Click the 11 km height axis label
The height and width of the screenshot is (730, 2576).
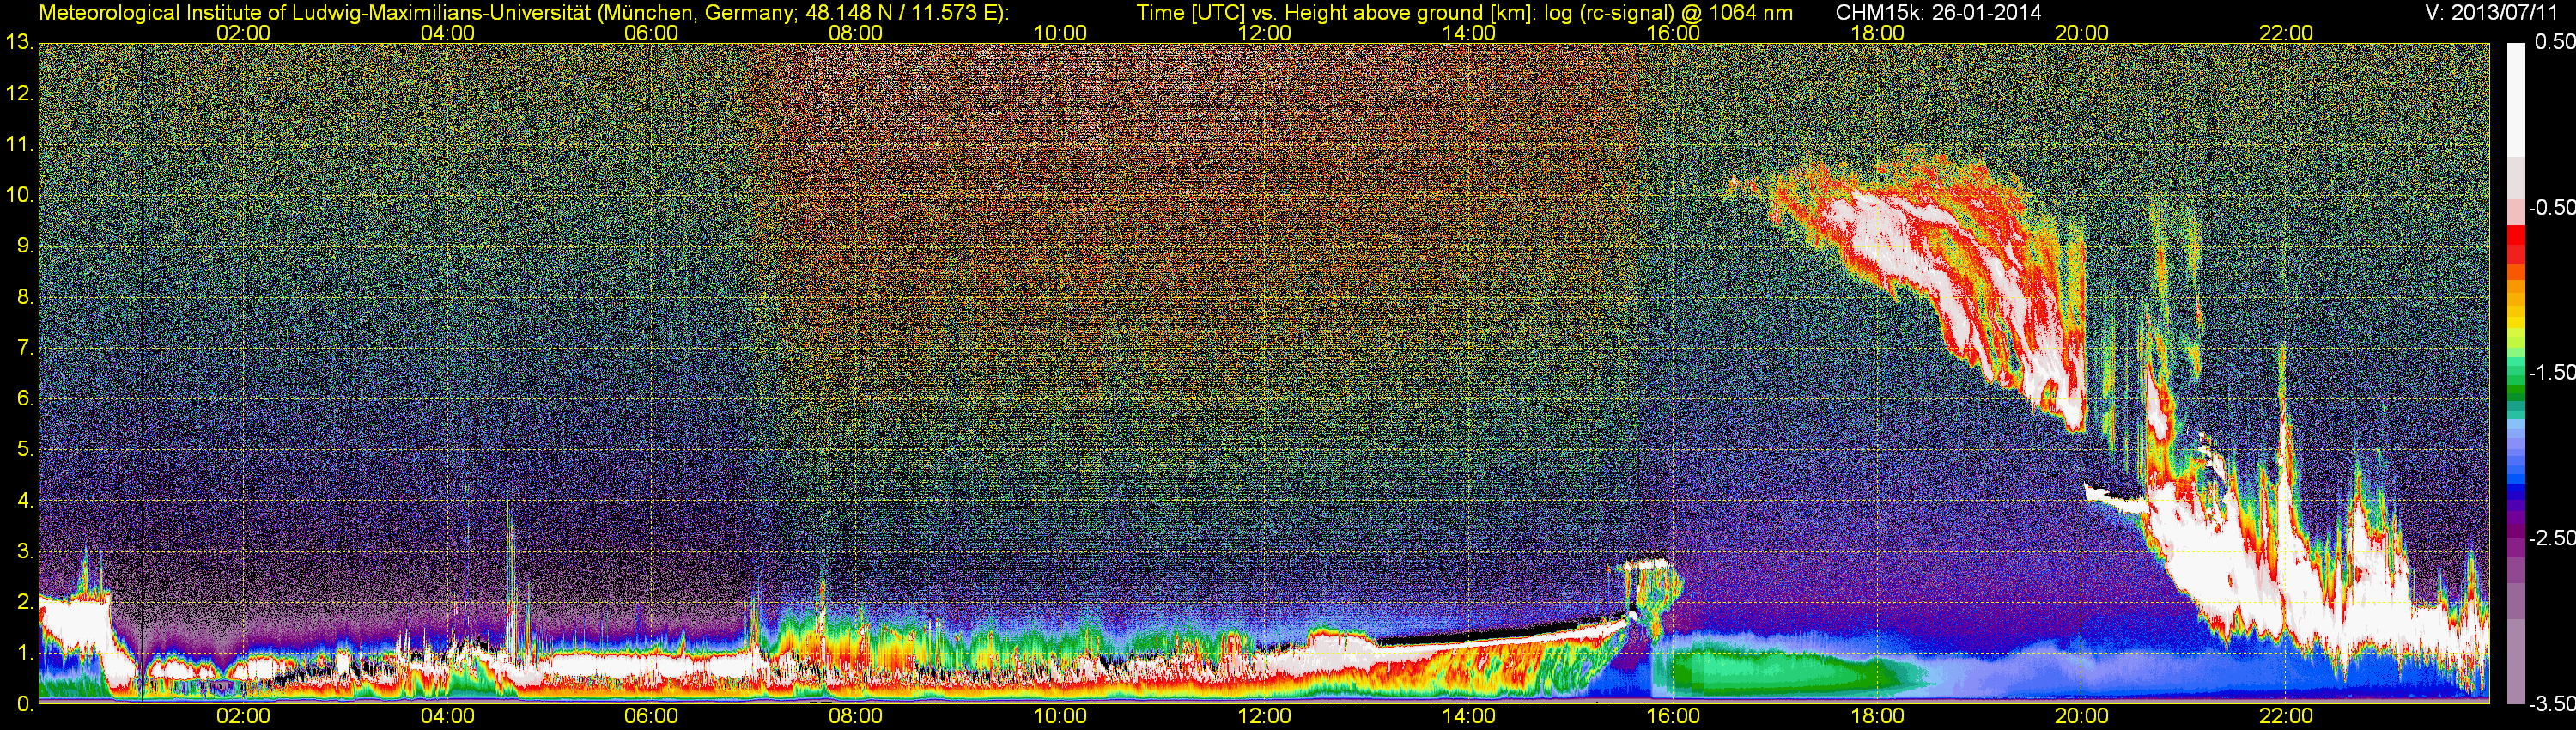pos(19,145)
